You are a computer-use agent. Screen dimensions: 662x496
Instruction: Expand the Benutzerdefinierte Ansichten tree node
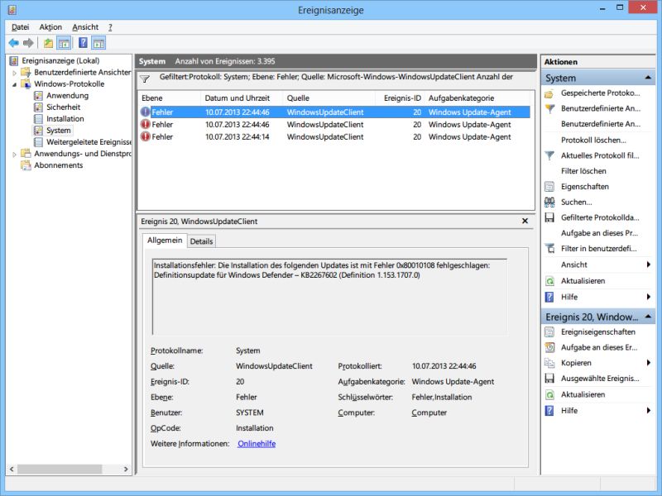point(15,73)
